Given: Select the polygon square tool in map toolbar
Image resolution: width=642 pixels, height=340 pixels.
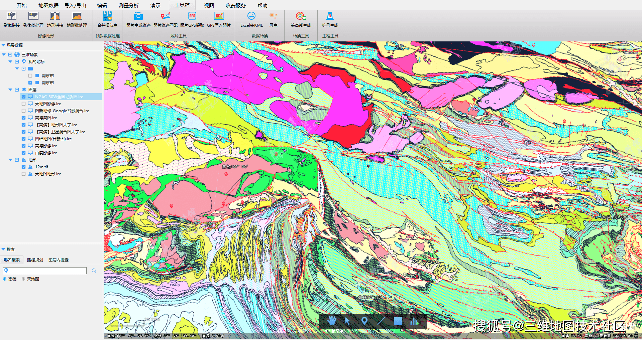Looking at the screenshot, I should tap(398, 321).
